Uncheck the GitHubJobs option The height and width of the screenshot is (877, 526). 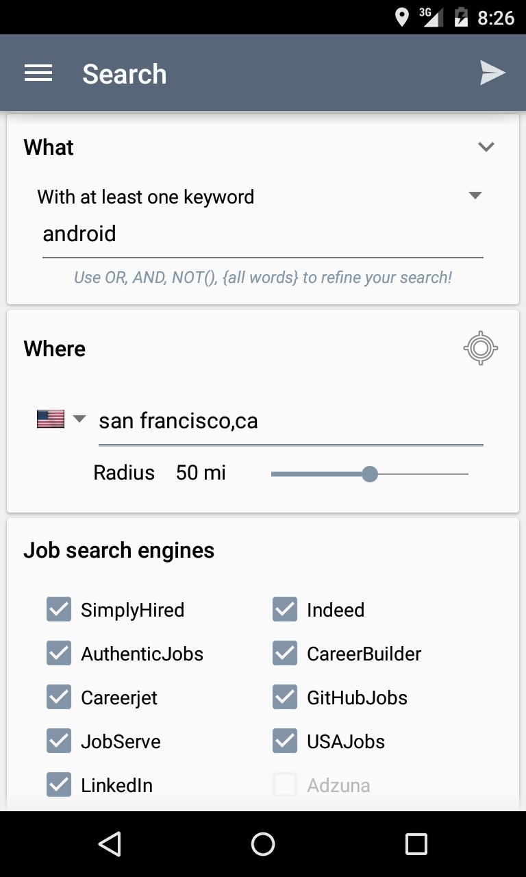click(x=284, y=697)
